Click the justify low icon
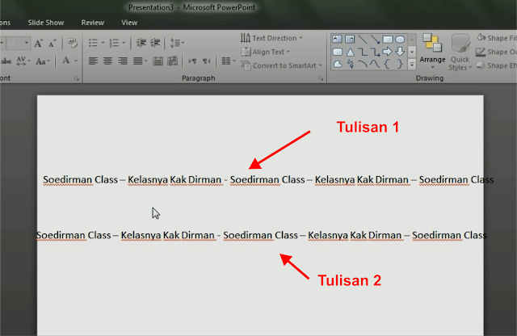Viewport: 517px width, 336px height. point(158,61)
